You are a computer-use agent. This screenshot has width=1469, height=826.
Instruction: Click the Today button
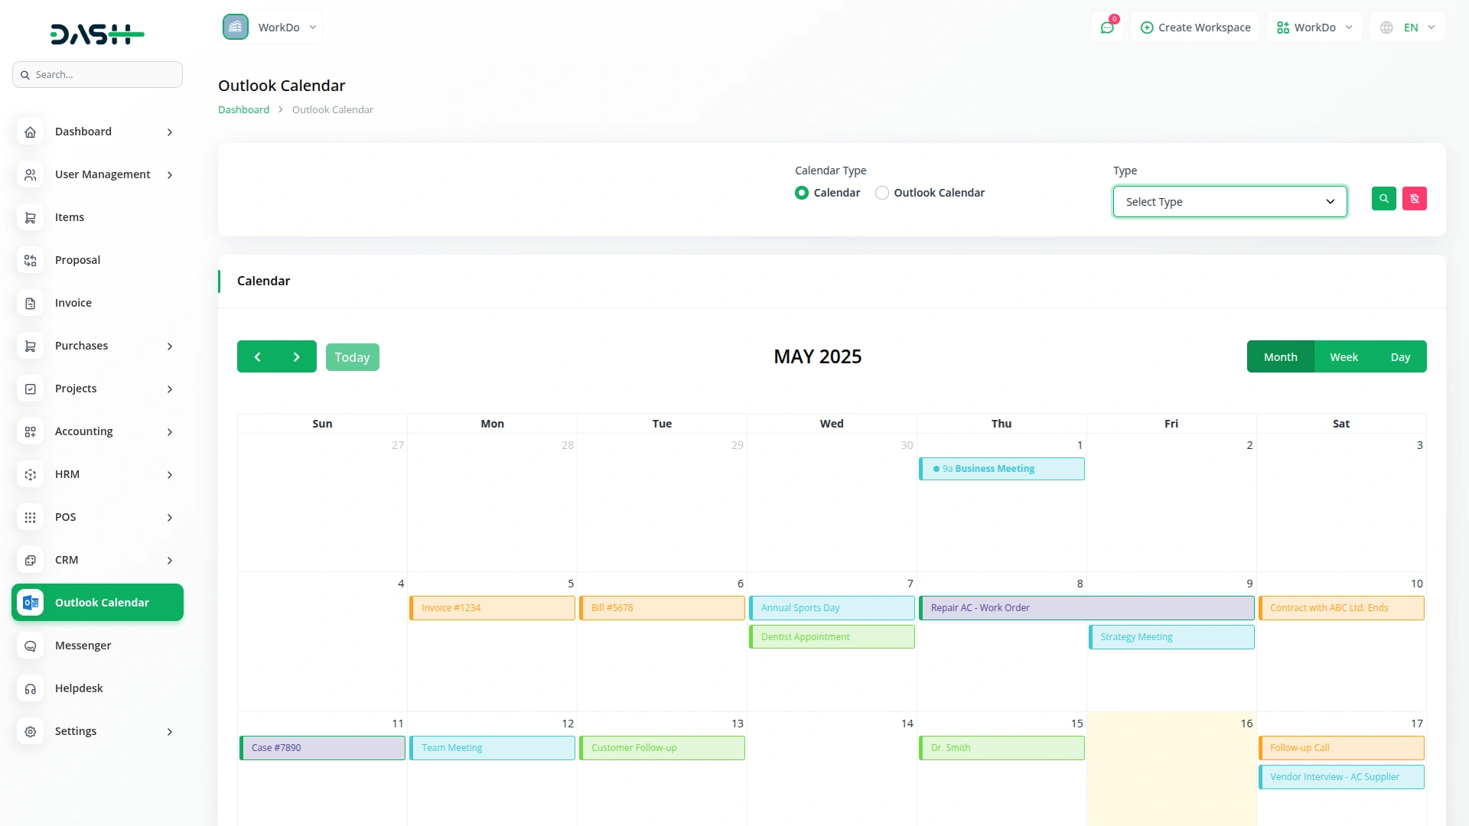point(352,356)
